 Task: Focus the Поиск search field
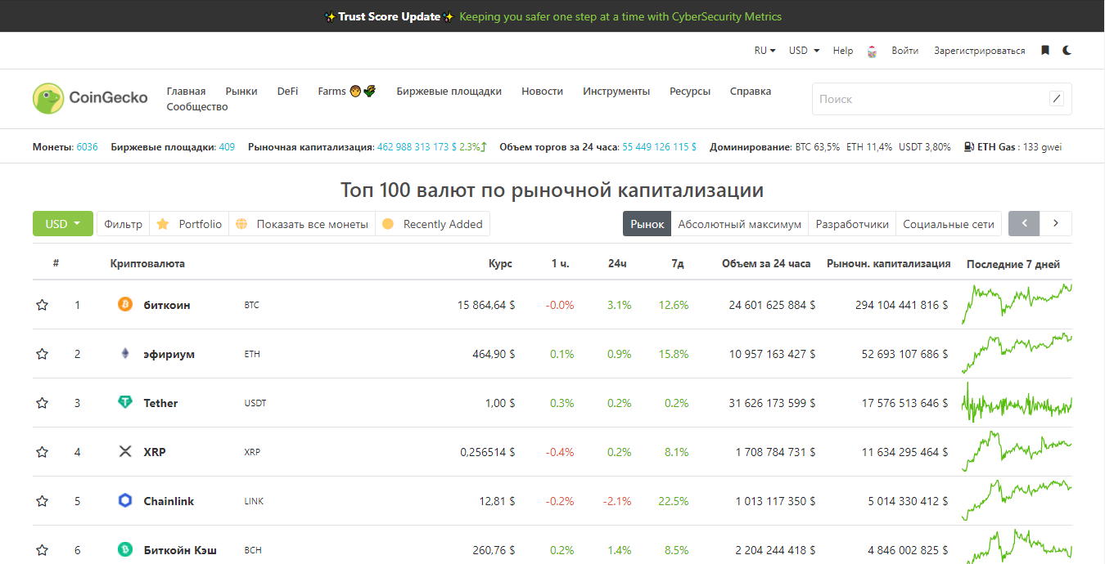pyautogui.click(x=941, y=99)
